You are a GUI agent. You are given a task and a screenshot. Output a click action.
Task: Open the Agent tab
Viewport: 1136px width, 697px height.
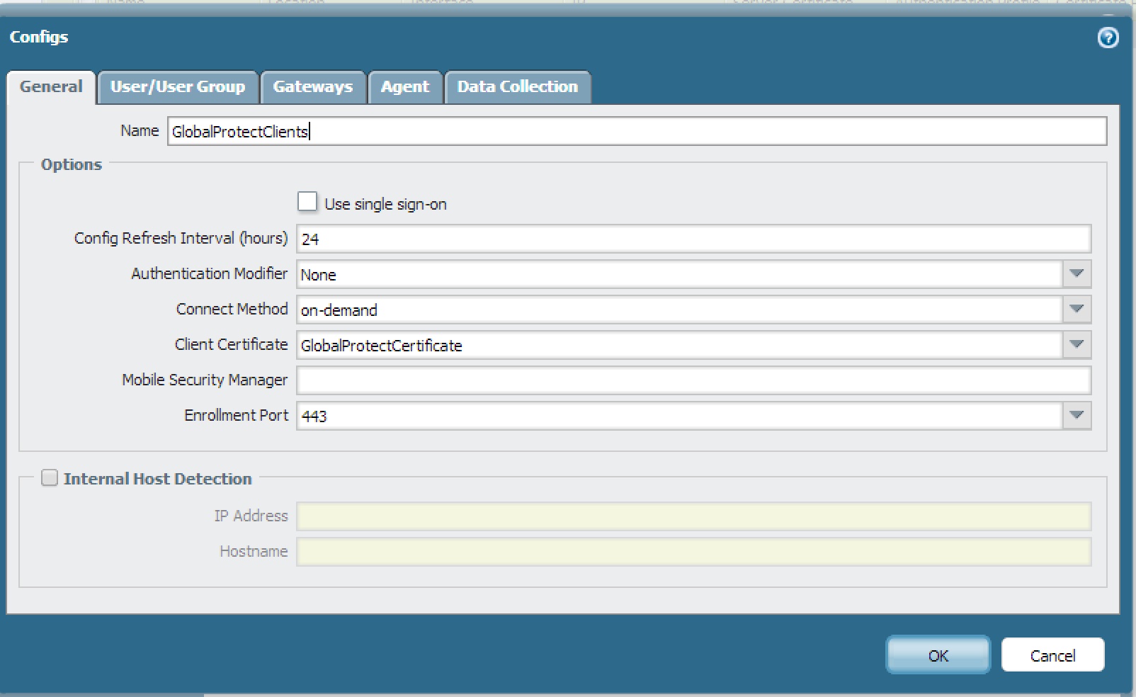[405, 86]
